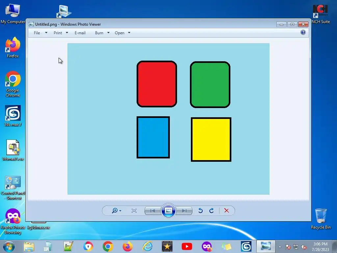Screen dimensions: 337x253
Task: Open the film strip star taskbar icon
Action: coord(167,246)
